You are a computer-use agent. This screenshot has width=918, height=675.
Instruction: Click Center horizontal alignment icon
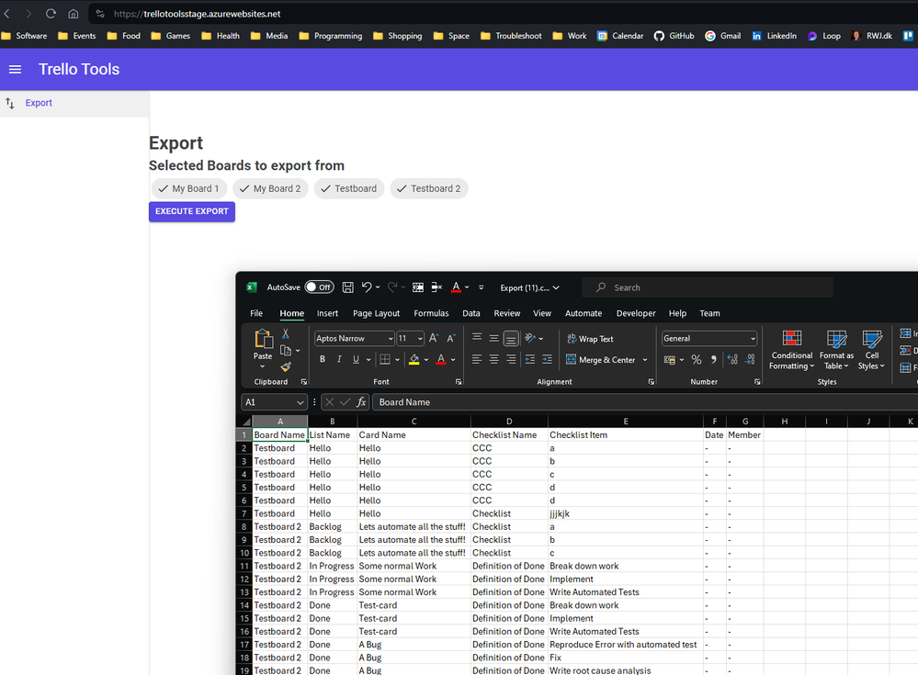coord(494,359)
